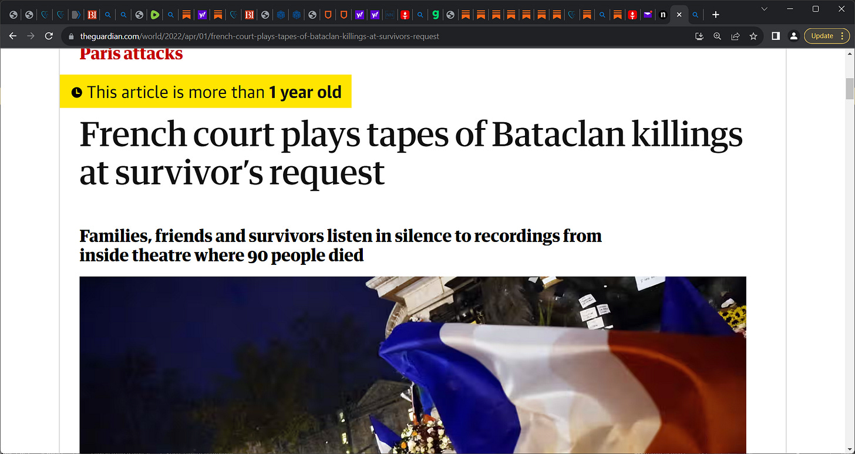Share this page via the share icon
Viewport: 855px width, 454px height.
click(735, 36)
